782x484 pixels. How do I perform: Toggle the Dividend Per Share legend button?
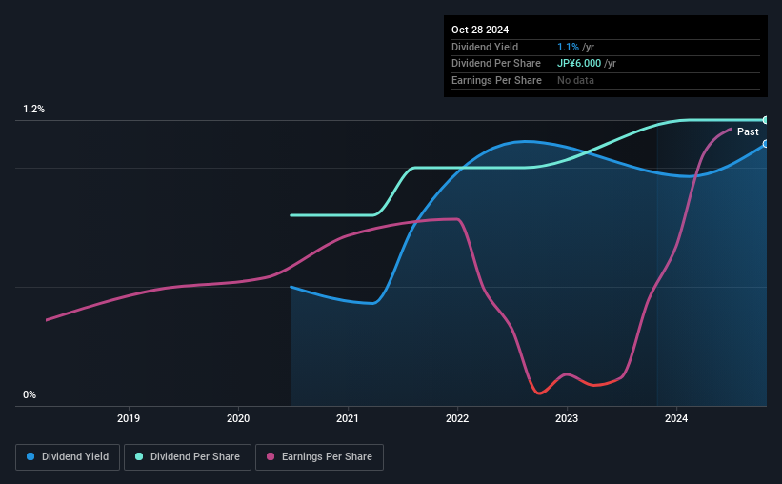point(188,457)
